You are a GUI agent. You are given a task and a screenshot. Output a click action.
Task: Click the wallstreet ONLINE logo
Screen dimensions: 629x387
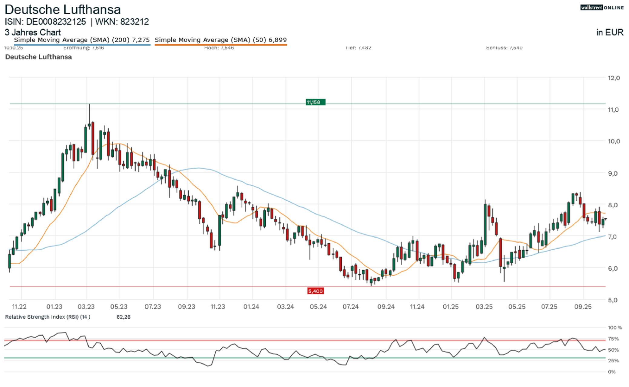coord(601,8)
